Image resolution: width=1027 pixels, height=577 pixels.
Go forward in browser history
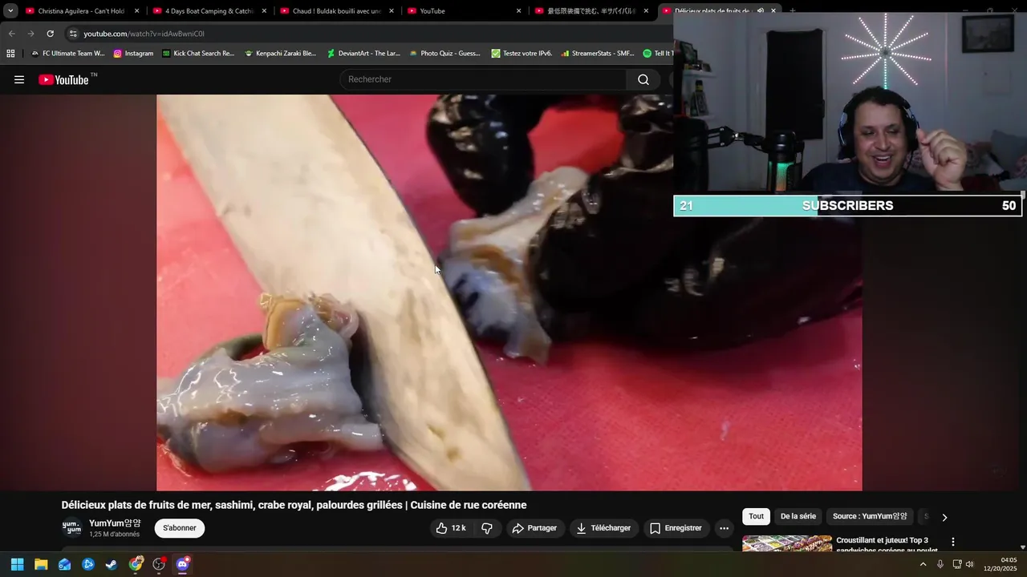click(30, 34)
